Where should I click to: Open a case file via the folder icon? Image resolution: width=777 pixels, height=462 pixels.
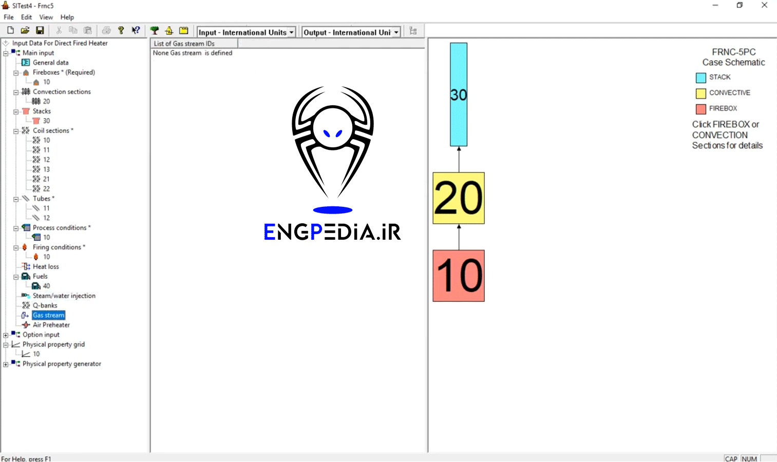pos(25,31)
